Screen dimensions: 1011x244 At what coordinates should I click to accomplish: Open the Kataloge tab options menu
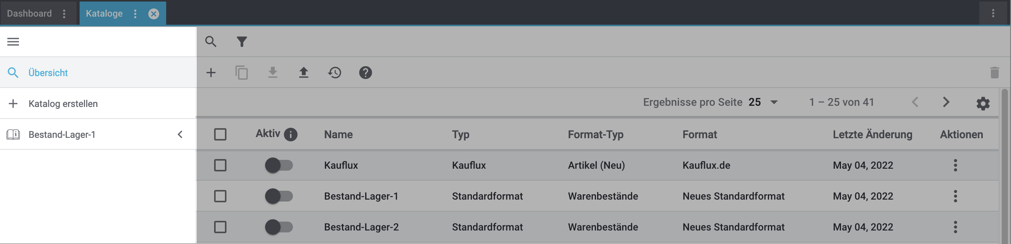tap(135, 14)
